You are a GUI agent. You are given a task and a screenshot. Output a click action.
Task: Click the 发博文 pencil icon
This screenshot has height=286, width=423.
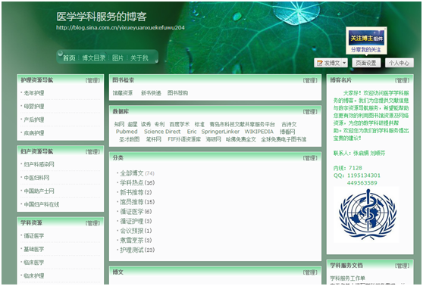pyautogui.click(x=320, y=63)
